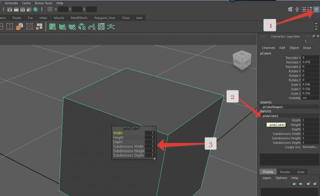
Task: Toggle the Tool Settings icon in status line
Action: tap(310, 9)
